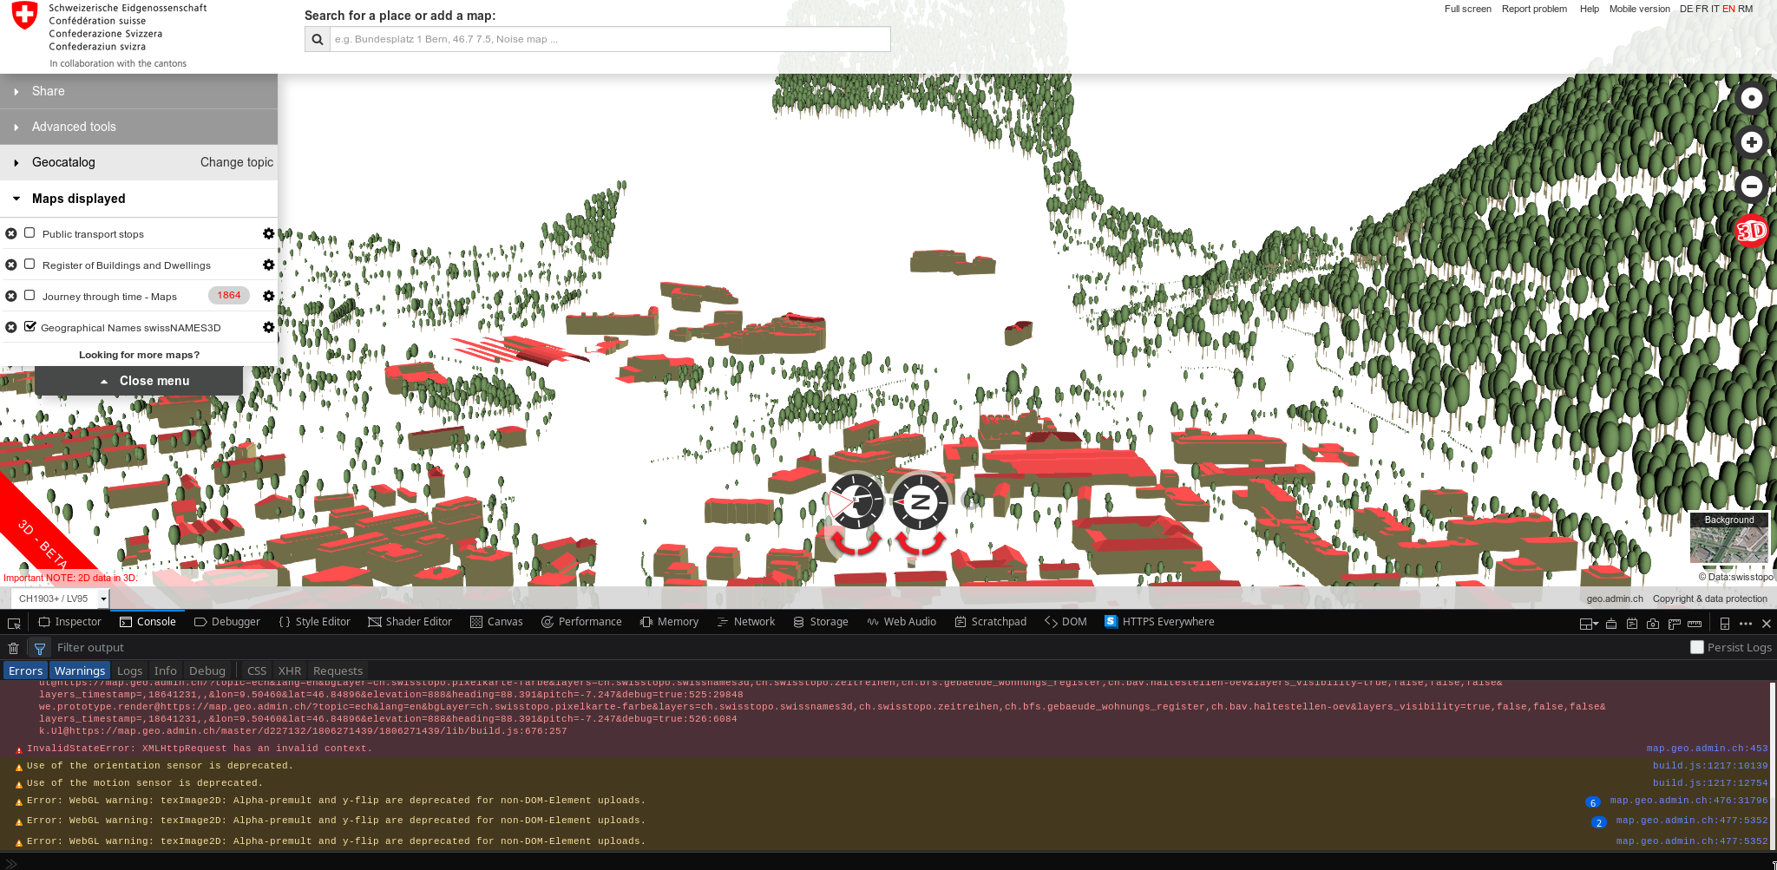Screen dimensions: 1777x870
Task: Open Scratchpad via toolbar notepad icon
Action: tap(1632, 624)
